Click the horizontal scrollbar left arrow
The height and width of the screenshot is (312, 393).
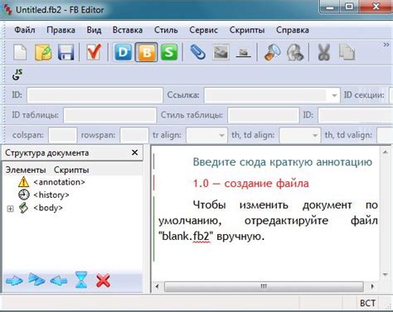pyautogui.click(x=158, y=286)
